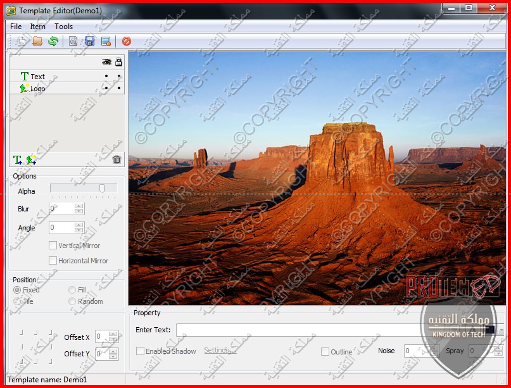The width and height of the screenshot is (511, 388).
Task: Select the Fill position radio button
Action: pyautogui.click(x=72, y=290)
